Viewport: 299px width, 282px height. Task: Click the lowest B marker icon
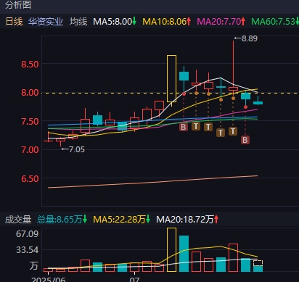[245, 140]
